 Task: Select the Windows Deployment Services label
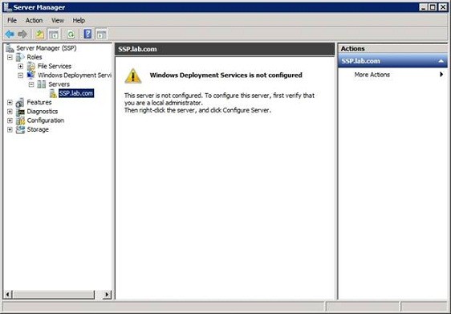(x=75, y=75)
